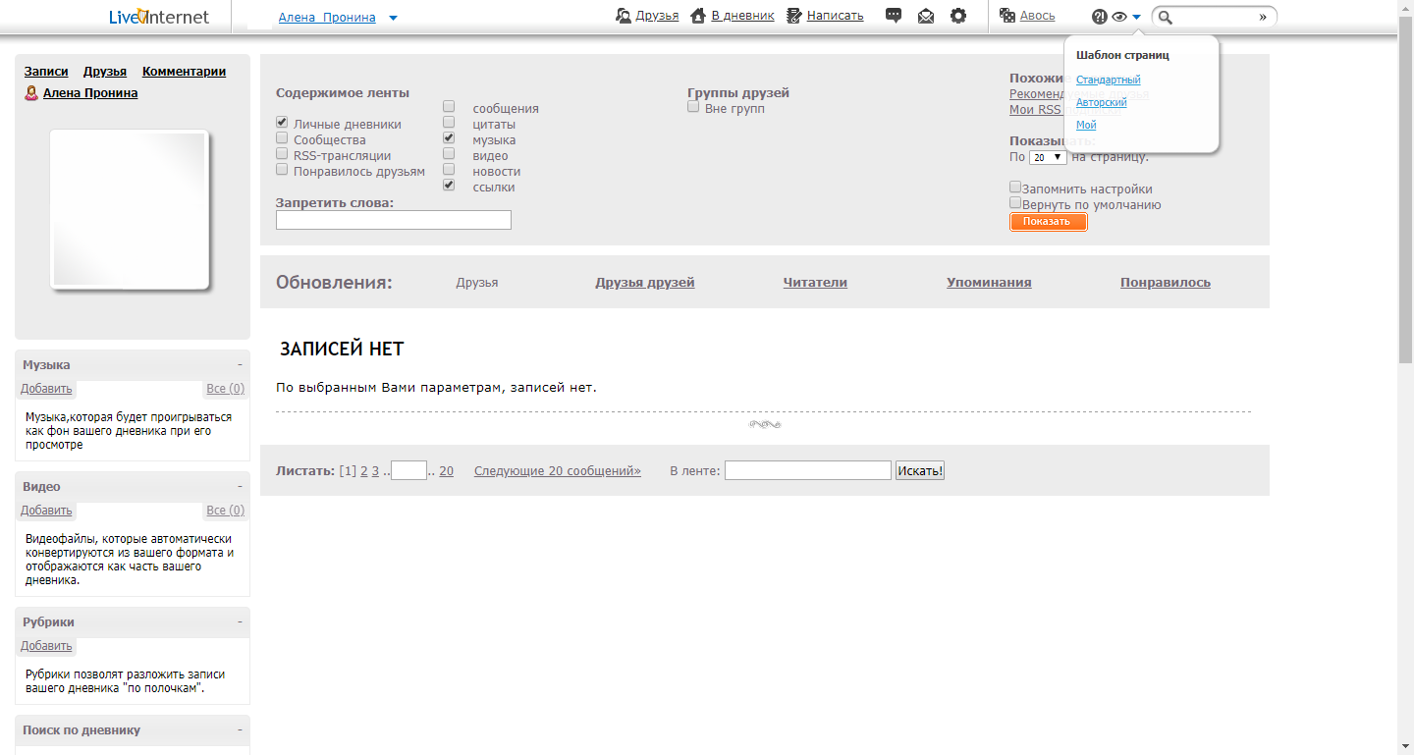Click Все (0) in the Видео block
The height and width of the screenshot is (755, 1414).
pyautogui.click(x=225, y=511)
